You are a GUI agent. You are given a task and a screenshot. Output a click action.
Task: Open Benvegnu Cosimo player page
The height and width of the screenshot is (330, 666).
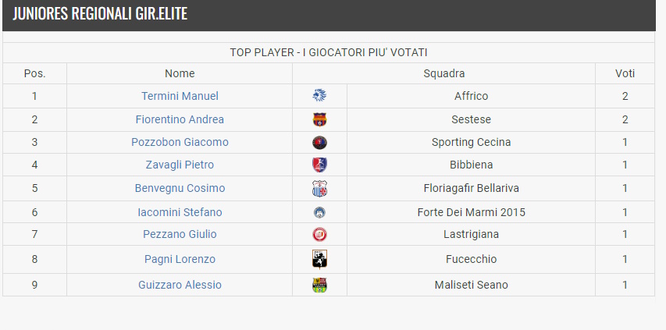[180, 188]
